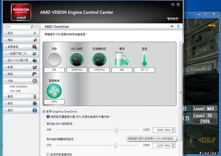Viewport: 221px width, 156px height.
Task: Expand the 音訊 category
Action: tap(21, 103)
